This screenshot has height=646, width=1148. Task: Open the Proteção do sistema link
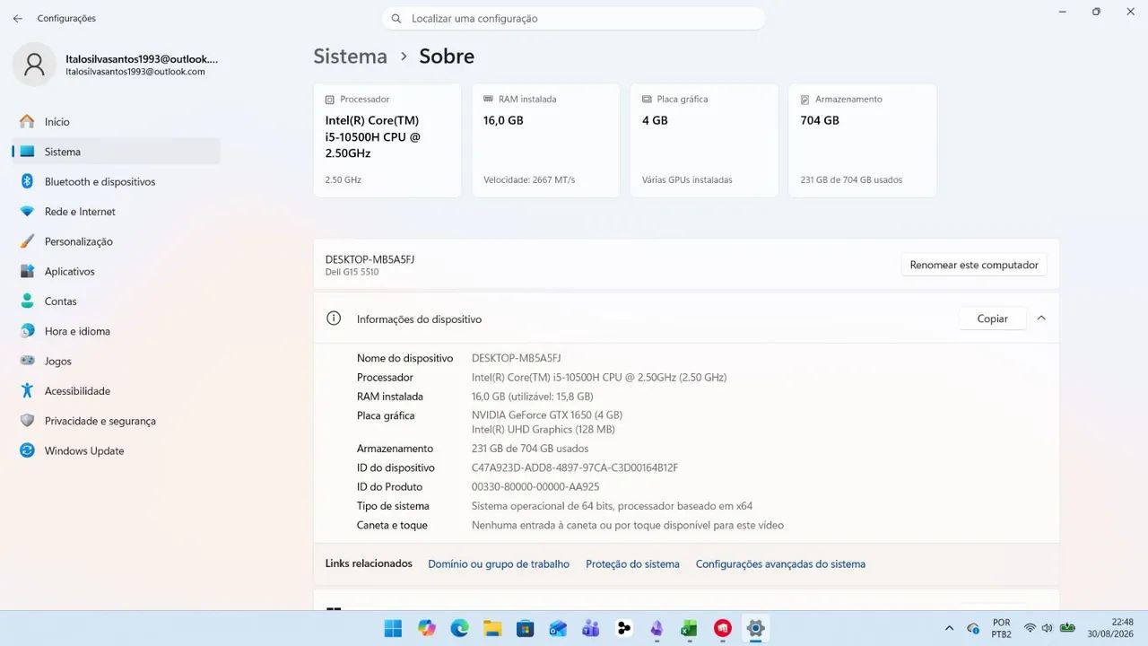632,564
